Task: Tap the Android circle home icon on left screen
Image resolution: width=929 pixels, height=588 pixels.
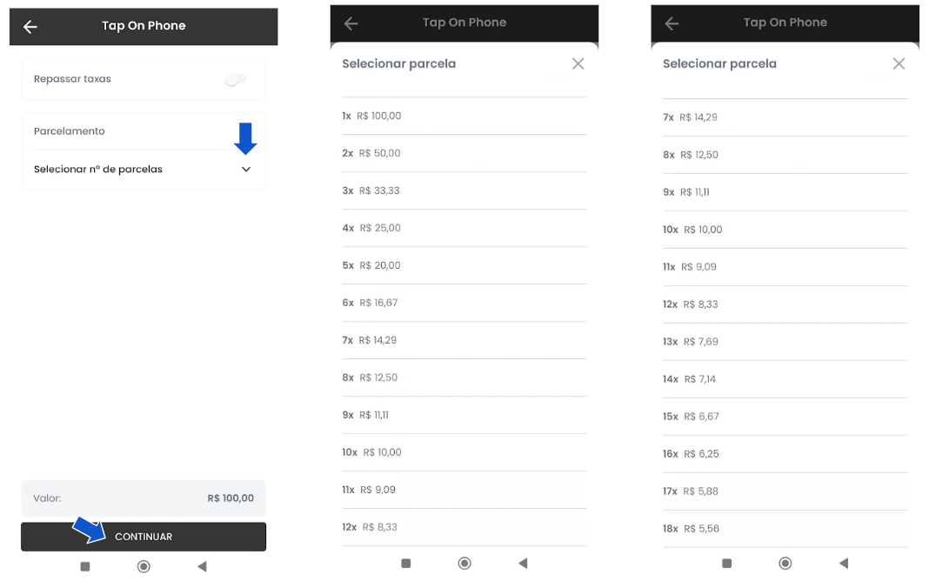Action: pos(144,566)
